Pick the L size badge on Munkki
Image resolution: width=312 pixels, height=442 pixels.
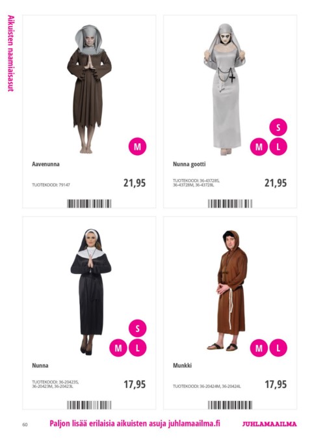pyautogui.click(x=278, y=348)
